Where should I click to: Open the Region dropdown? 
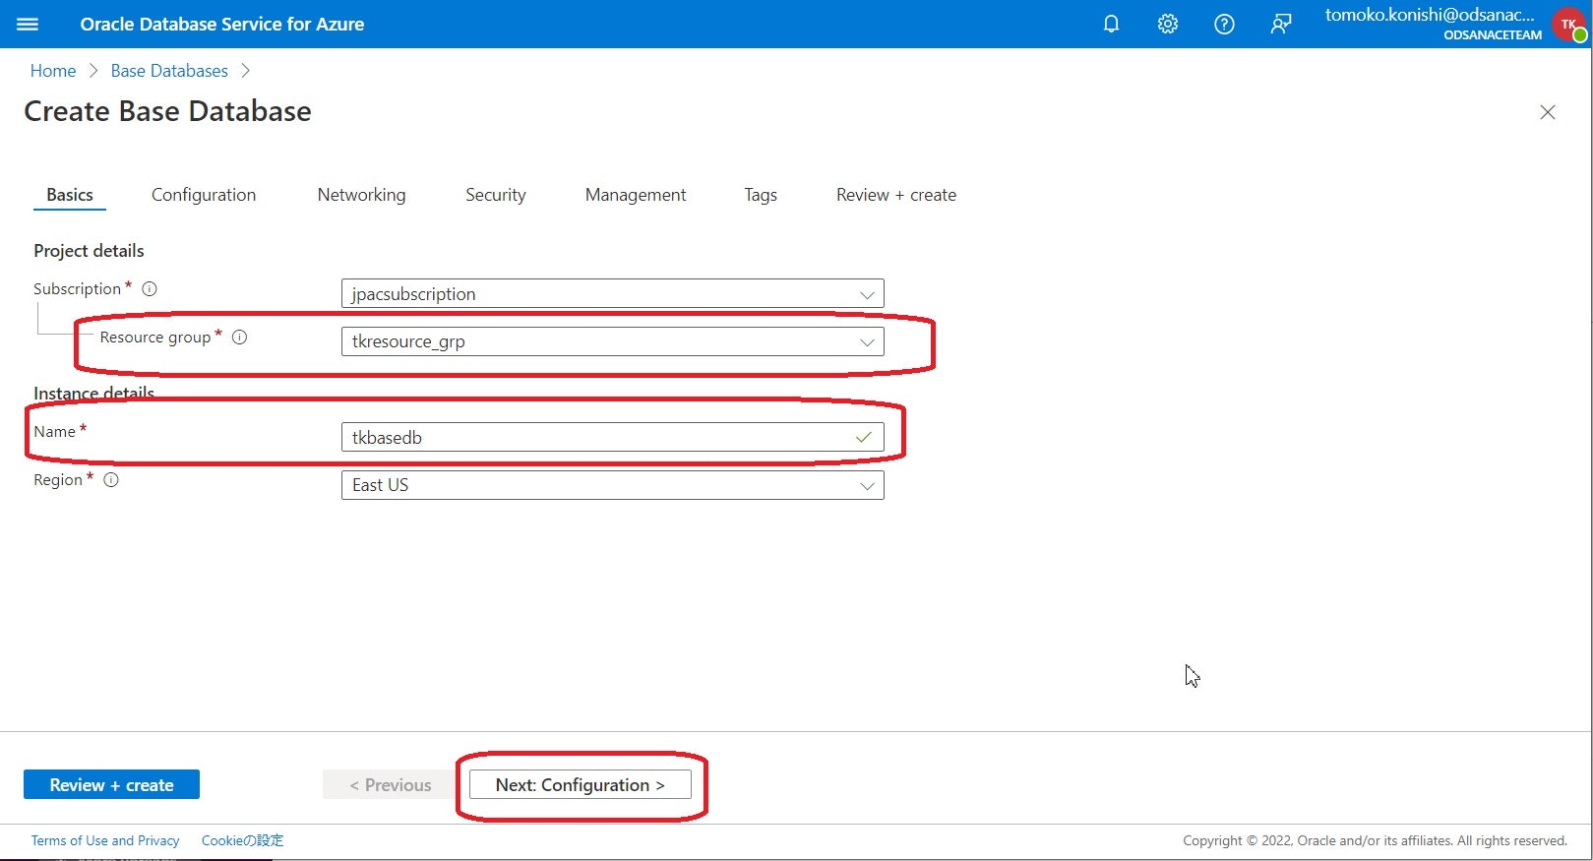click(x=612, y=485)
